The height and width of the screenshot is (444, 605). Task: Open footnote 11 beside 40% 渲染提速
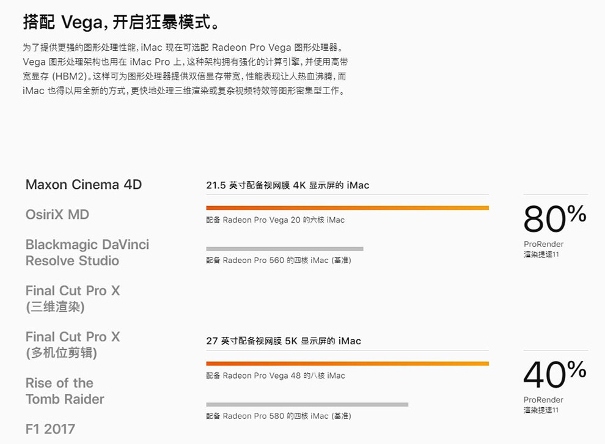pyautogui.click(x=555, y=410)
